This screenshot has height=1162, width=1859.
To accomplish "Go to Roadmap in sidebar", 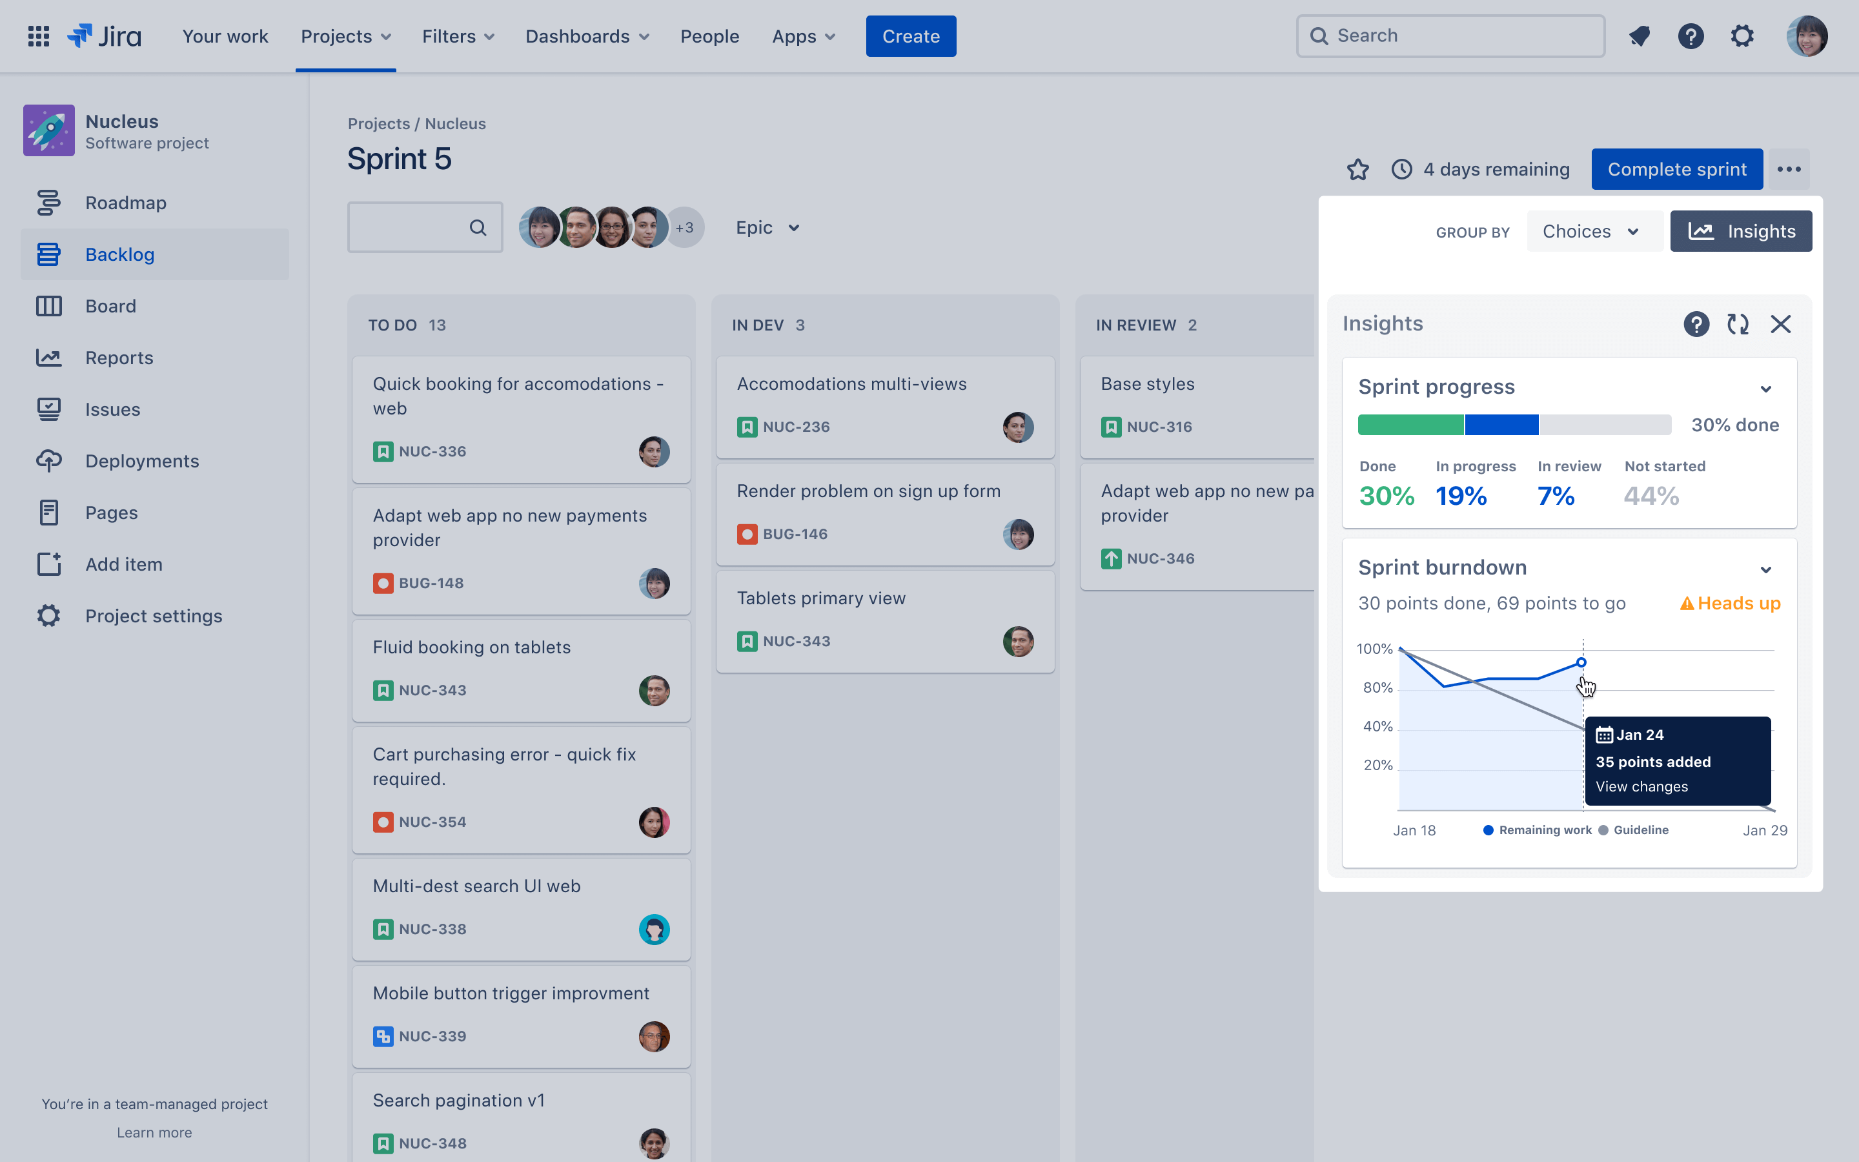I will pyautogui.click(x=126, y=203).
